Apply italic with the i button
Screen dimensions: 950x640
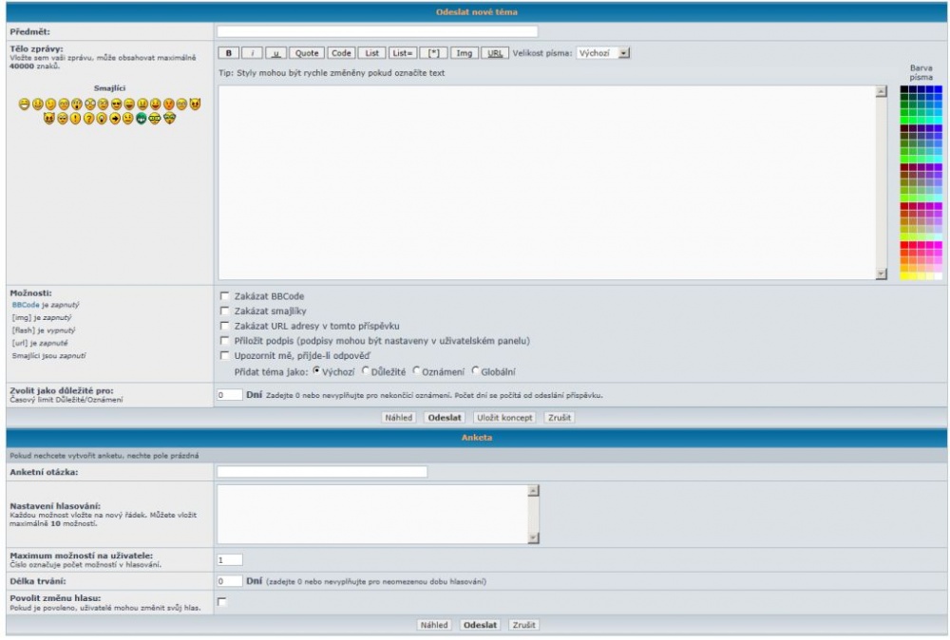click(x=252, y=53)
